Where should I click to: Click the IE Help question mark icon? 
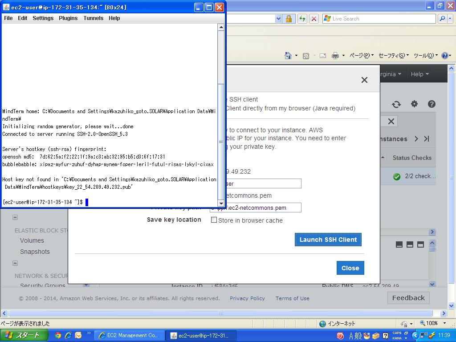coord(445,56)
